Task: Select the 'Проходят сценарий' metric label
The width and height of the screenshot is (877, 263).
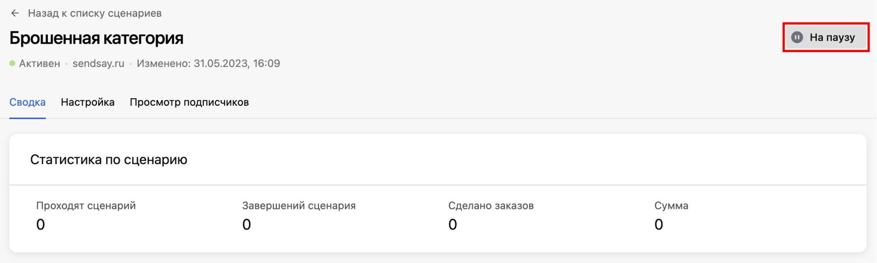Action: (86, 205)
